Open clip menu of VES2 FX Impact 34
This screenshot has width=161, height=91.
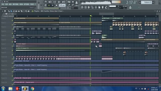click(17, 48)
